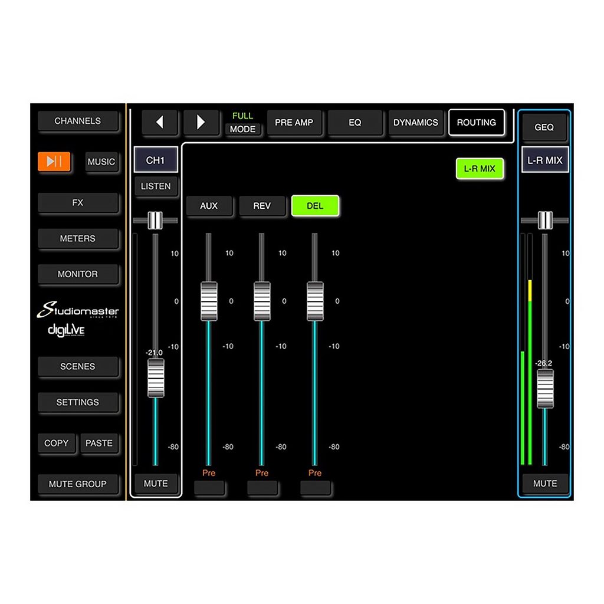Disable the green L-R MIX routing button
The width and height of the screenshot is (604, 604).
479,169
